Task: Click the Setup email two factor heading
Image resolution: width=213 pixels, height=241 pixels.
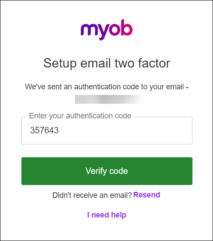Action: point(107,63)
